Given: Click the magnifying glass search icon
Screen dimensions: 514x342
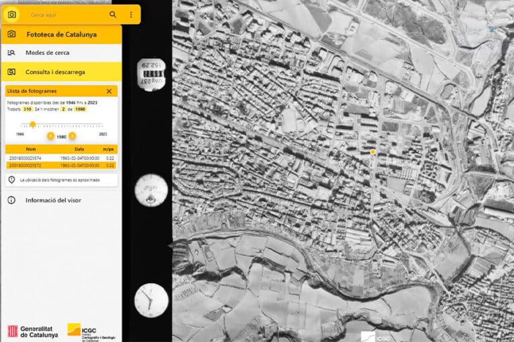Looking at the screenshot, I should (x=112, y=14).
